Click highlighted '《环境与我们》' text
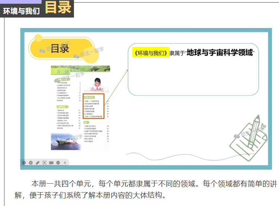Image resolution: width=279 pixels, height=206 pixels. (150, 53)
